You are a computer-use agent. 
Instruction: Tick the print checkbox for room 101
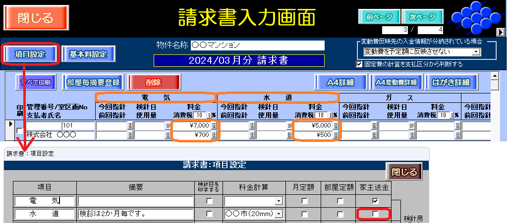tap(20, 131)
